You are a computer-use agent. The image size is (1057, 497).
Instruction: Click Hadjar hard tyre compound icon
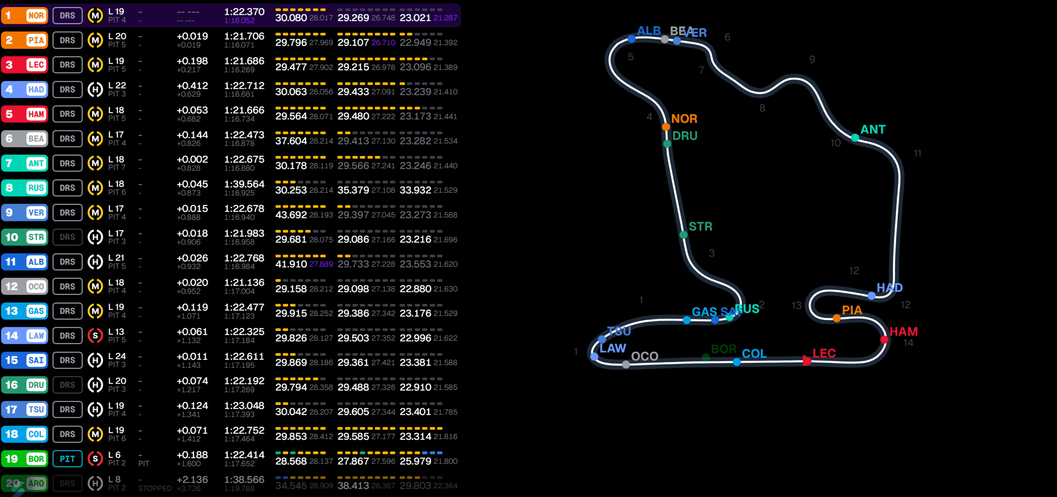pyautogui.click(x=95, y=90)
